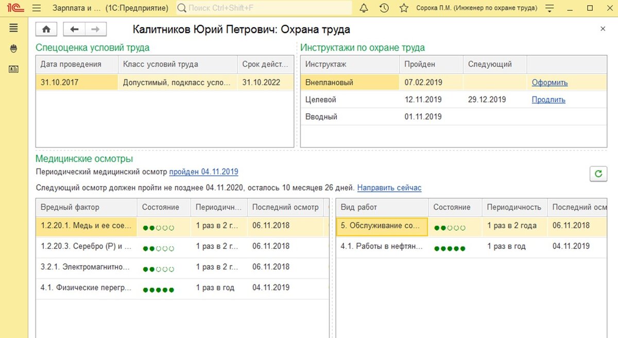Click user name Сорока П.М.

pos(476,8)
